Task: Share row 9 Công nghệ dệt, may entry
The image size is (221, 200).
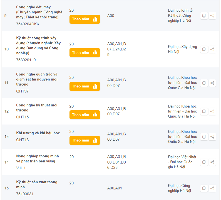Action: pyautogui.click(x=212, y=16)
